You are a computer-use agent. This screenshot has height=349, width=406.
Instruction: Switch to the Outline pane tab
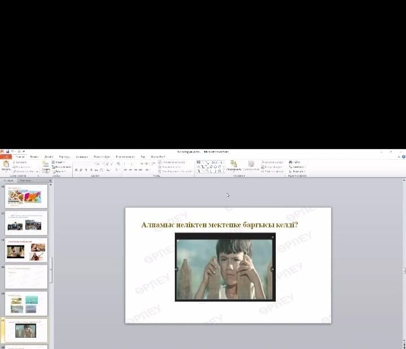(x=25, y=181)
